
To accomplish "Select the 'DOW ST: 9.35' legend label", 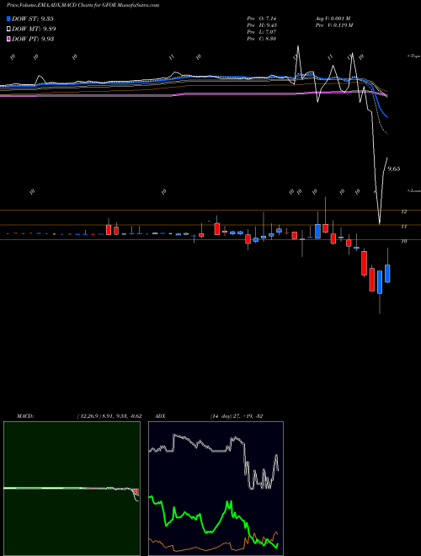I will 33,19.
